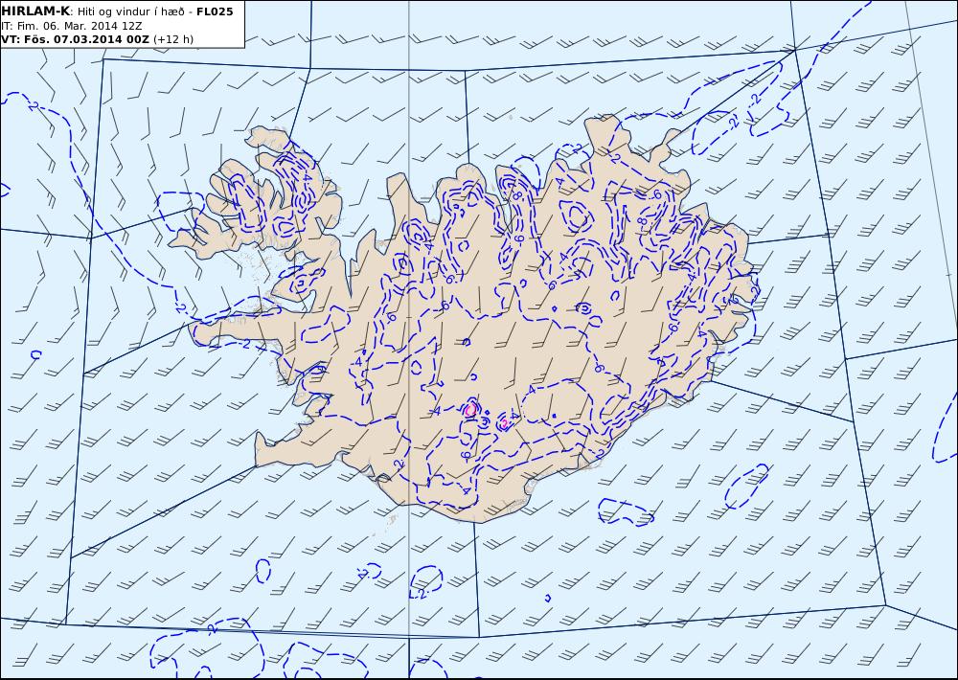Click the magenta closed contour in central Iceland

tap(470, 410)
